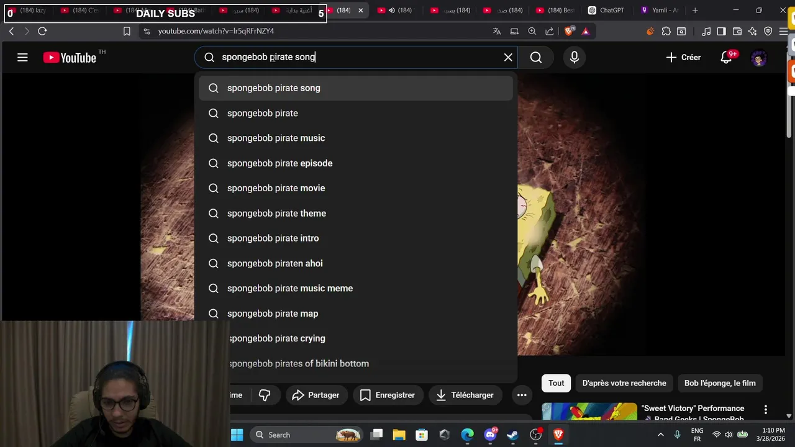Open YouTube notifications bell
795x447 pixels.
726,57
